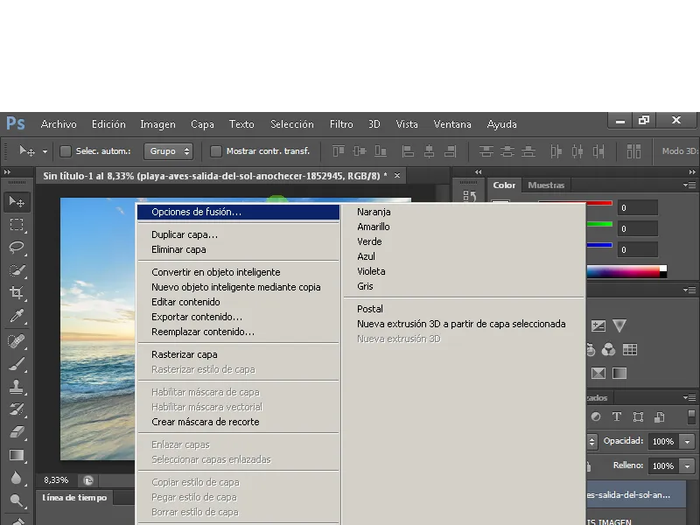The image size is (700, 525).
Task: Select the Blur tool droplet icon
Action: pyautogui.click(x=17, y=478)
